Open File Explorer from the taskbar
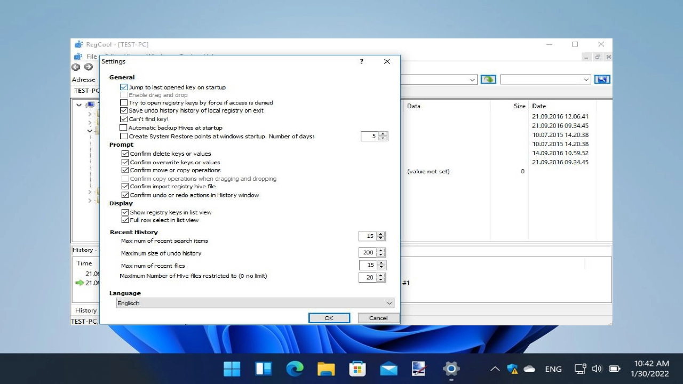 326,369
